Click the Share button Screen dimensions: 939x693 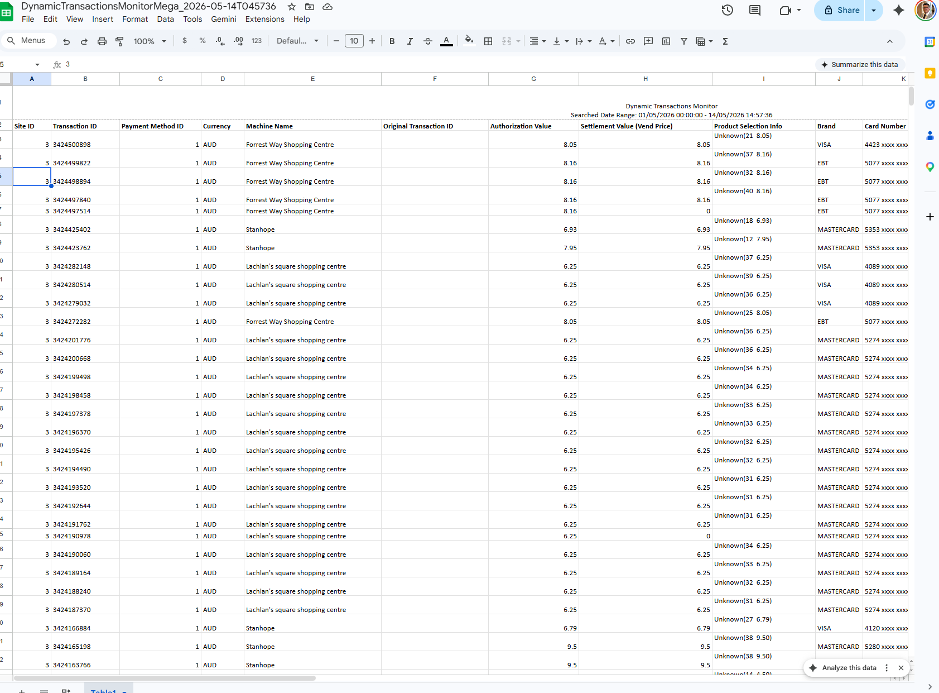point(841,10)
